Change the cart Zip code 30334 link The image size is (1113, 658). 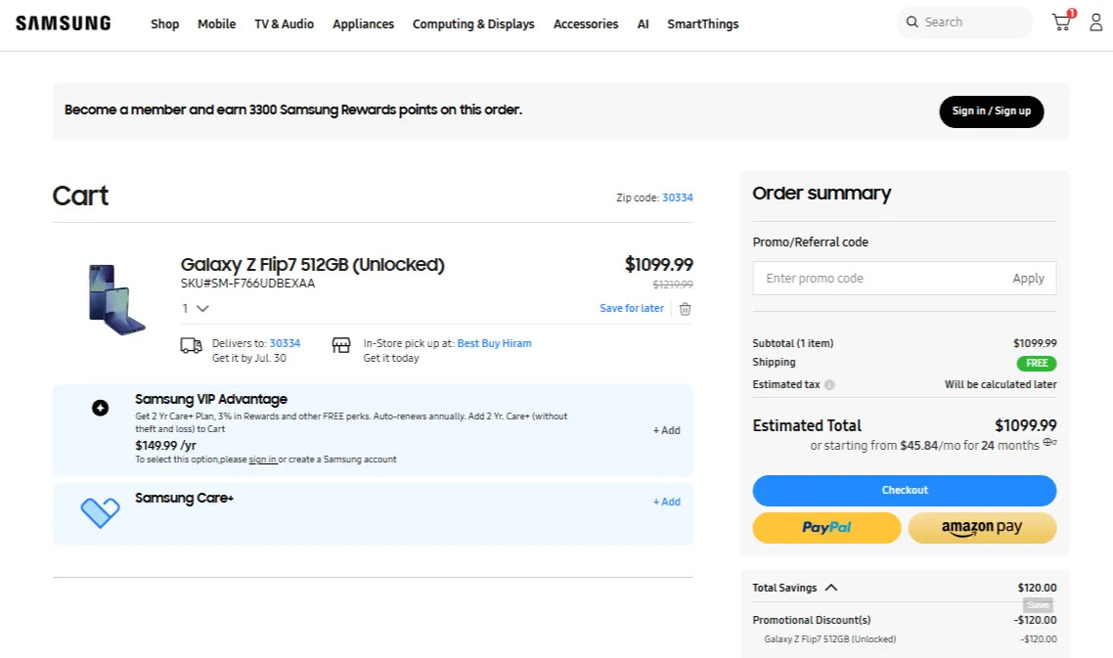tap(677, 197)
